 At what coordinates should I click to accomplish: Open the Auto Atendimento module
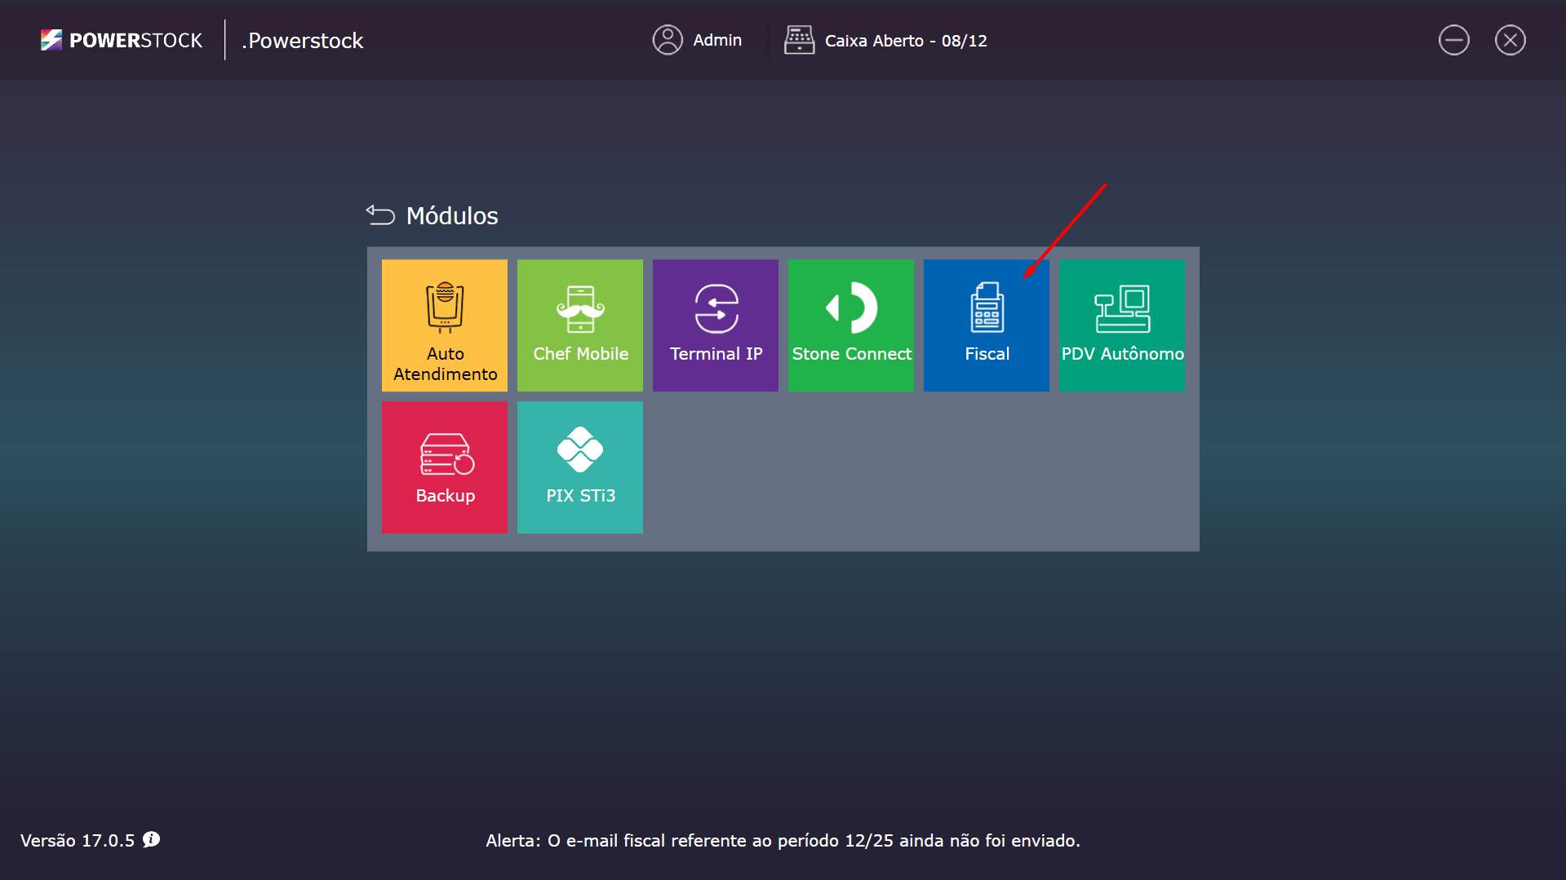(x=445, y=325)
